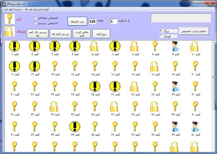Click the occupied padlock of locker 18
This screenshot has width=217, height=154.
click(154, 66)
